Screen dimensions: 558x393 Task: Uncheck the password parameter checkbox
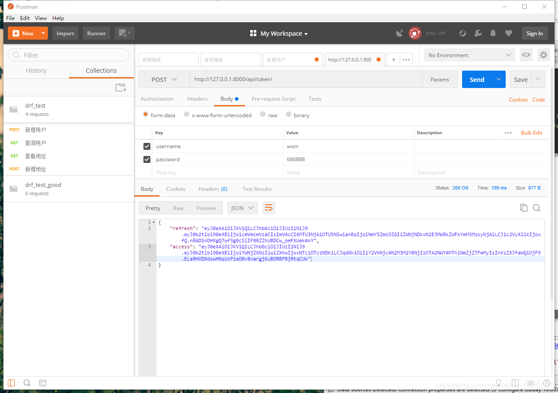[x=147, y=159]
